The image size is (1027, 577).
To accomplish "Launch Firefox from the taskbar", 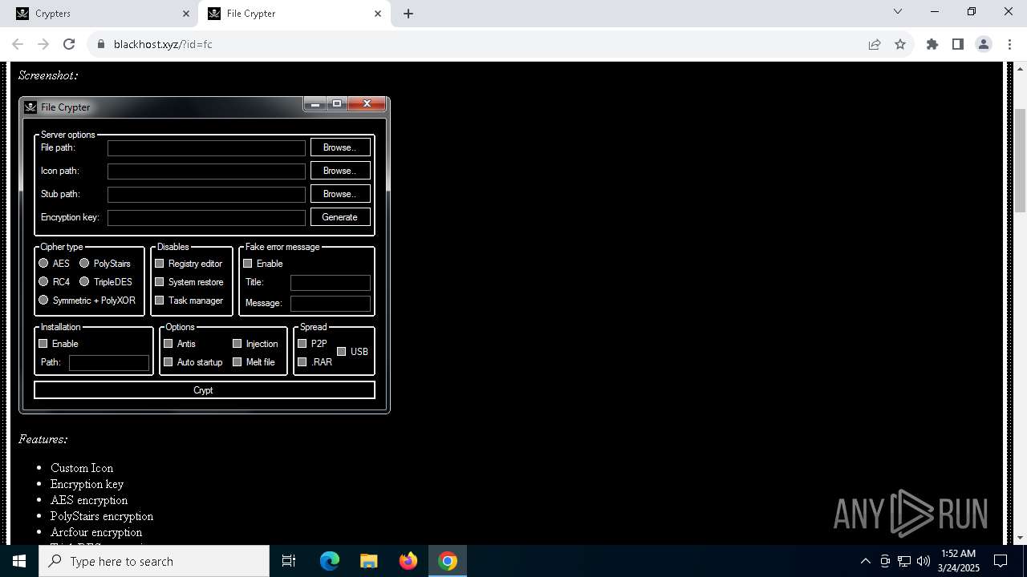I will point(408,561).
